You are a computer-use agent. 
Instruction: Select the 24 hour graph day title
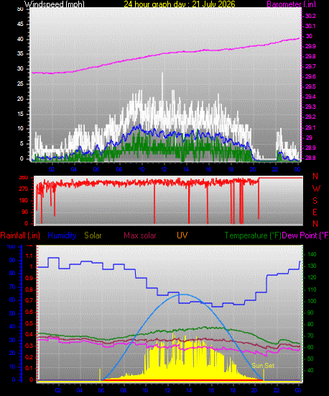click(180, 4)
